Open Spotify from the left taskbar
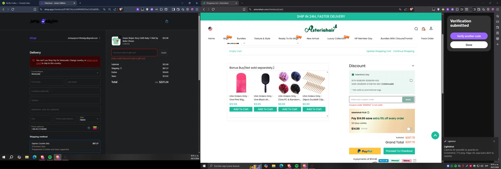Image resolution: width=501 pixels, height=169 pixels. [50, 157]
